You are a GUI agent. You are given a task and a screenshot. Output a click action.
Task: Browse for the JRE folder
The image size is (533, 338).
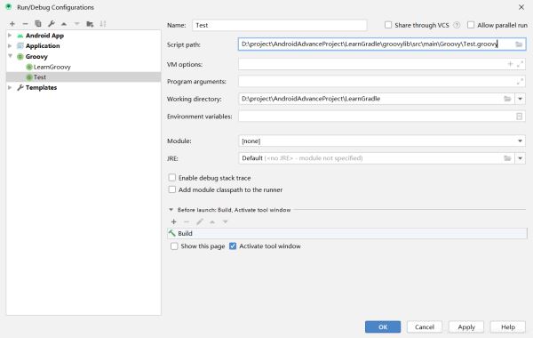(507, 158)
